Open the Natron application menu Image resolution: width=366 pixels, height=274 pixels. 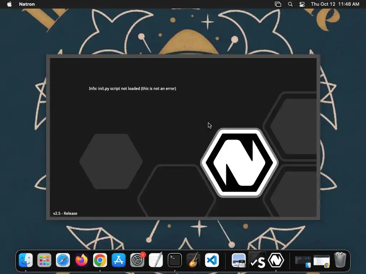point(27,4)
